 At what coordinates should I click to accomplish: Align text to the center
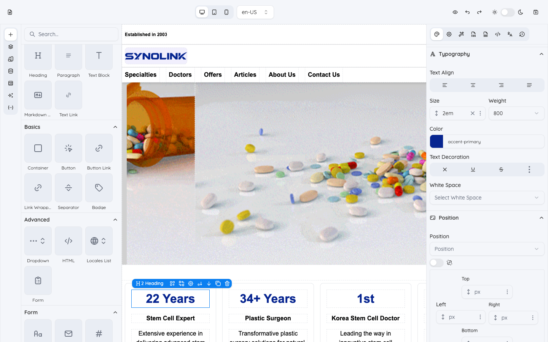[473, 85]
